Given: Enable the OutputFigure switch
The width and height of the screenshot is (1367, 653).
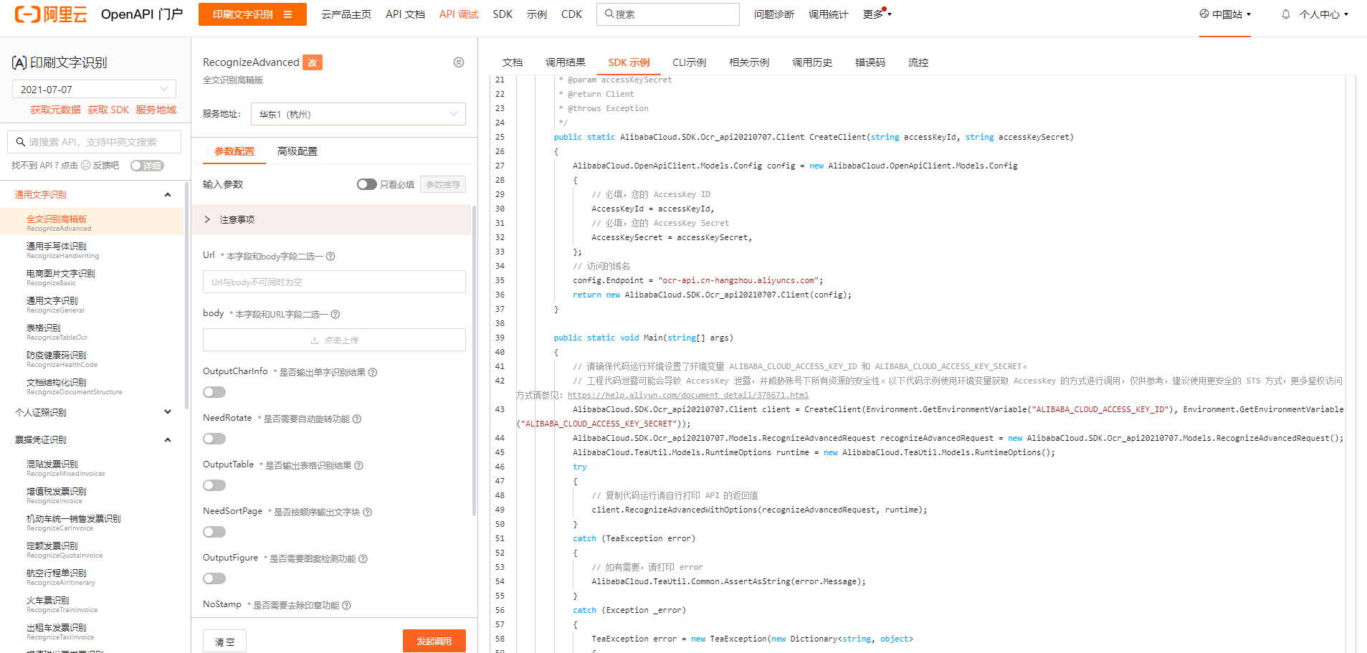Looking at the screenshot, I should pyautogui.click(x=214, y=578).
